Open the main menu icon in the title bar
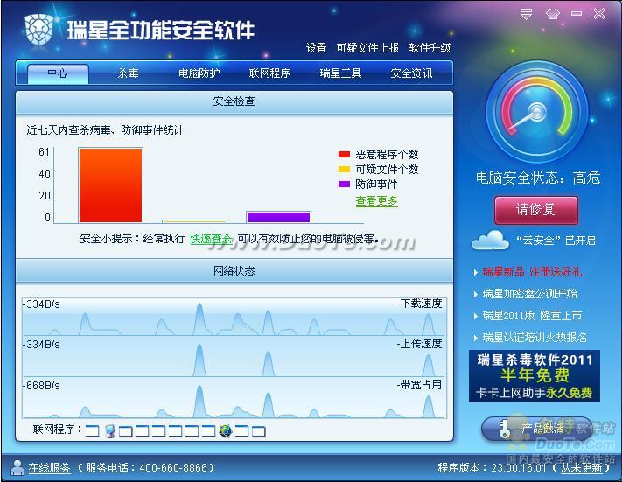 click(526, 14)
